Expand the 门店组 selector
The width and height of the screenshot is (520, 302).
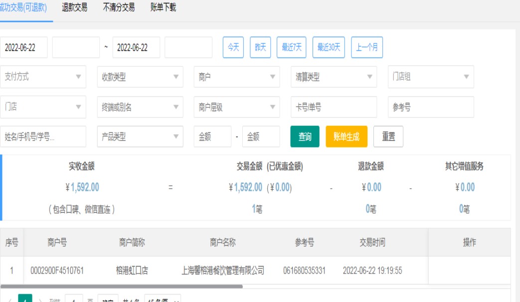click(x=431, y=77)
